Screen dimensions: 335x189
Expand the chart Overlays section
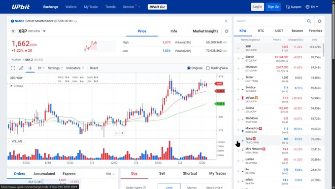17,86
